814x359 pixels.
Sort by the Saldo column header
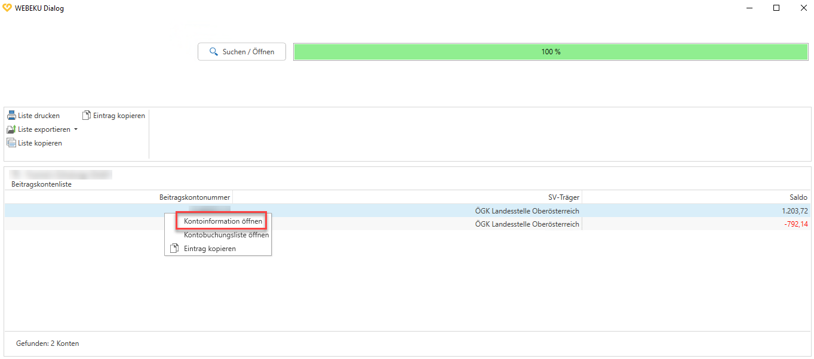[x=797, y=197]
